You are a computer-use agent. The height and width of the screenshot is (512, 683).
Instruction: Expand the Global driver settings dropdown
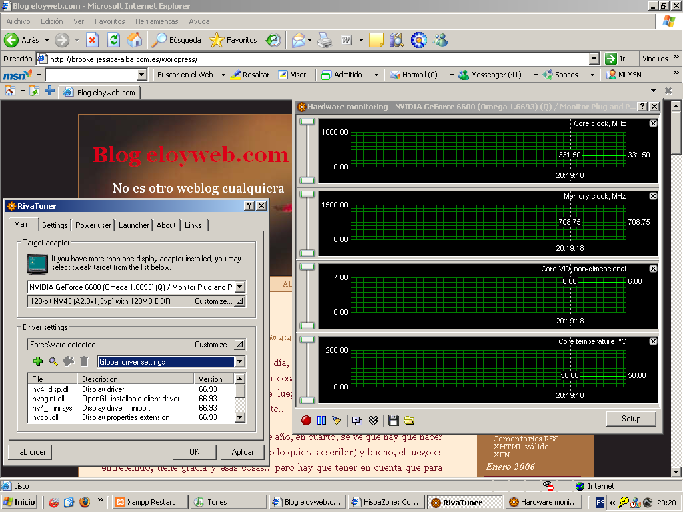click(x=239, y=362)
